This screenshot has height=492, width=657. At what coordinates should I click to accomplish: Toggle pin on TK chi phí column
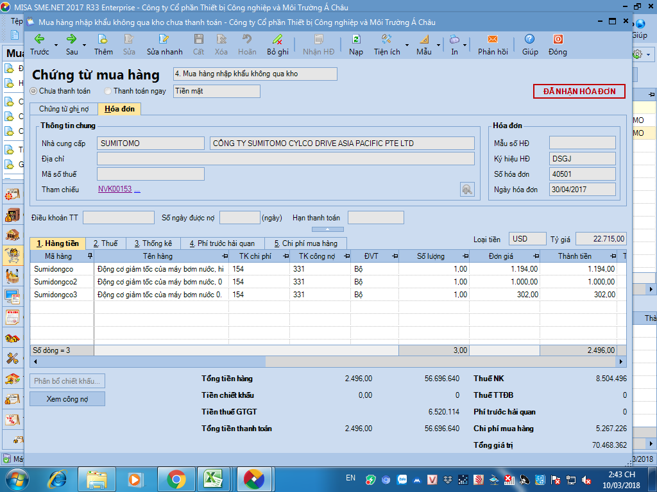click(286, 256)
